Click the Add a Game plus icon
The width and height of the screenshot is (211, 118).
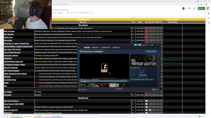click(x=79, y=89)
